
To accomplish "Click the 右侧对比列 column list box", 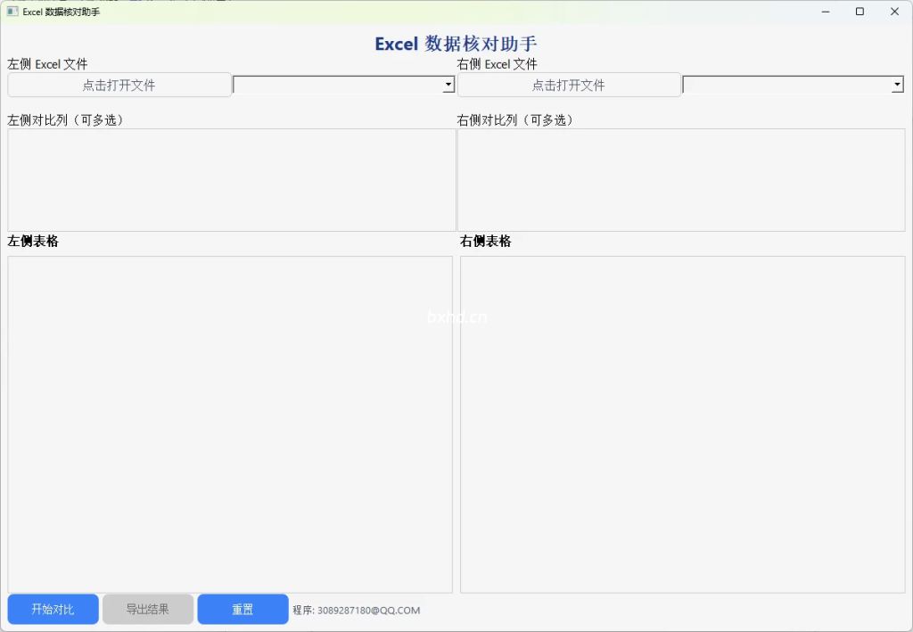I will (x=681, y=180).
